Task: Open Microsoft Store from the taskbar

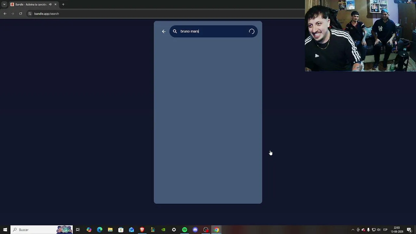Action: click(x=121, y=230)
